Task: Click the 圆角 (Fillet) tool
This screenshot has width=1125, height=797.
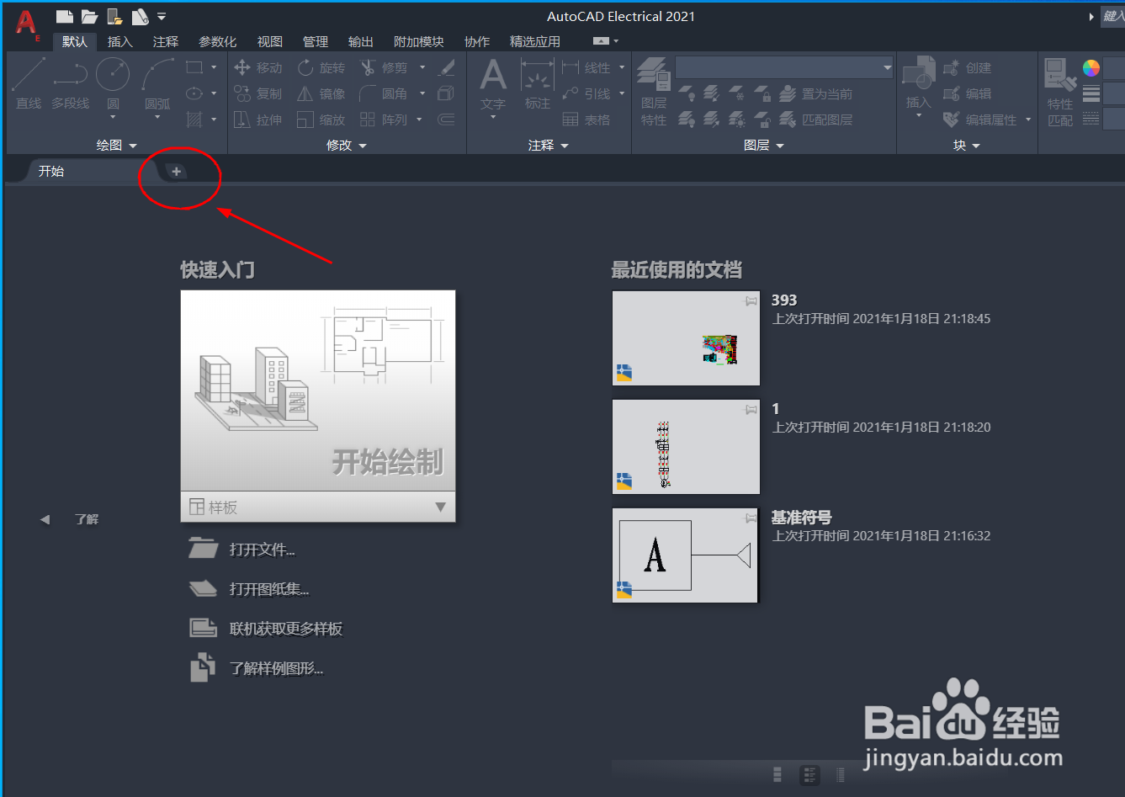Action: pos(384,93)
